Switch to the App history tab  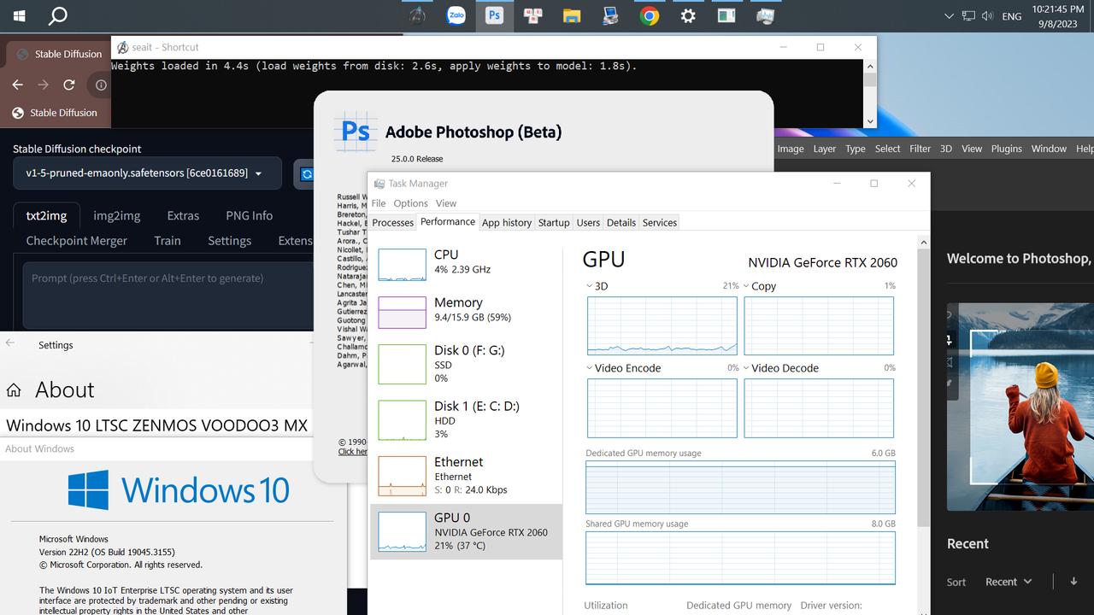coord(507,223)
